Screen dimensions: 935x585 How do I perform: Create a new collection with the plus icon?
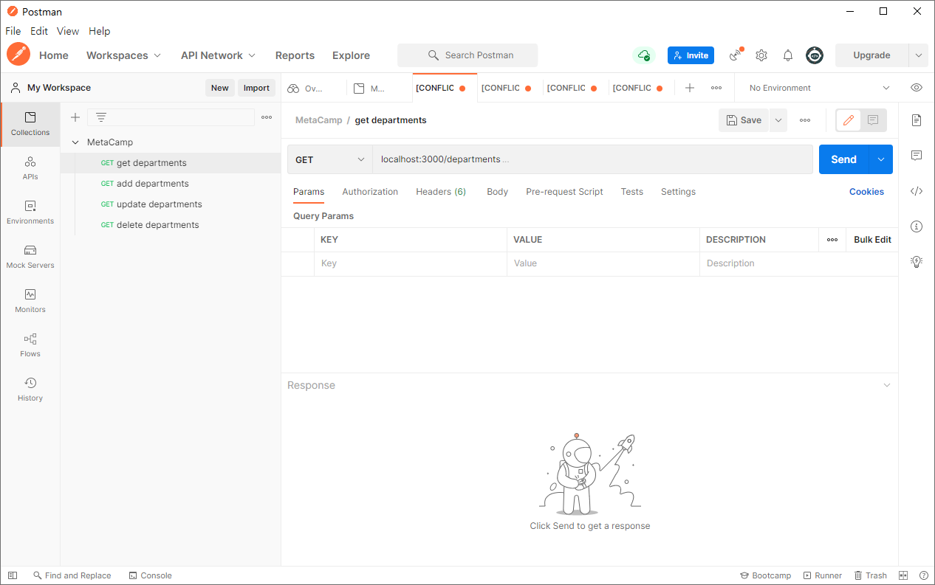click(75, 117)
